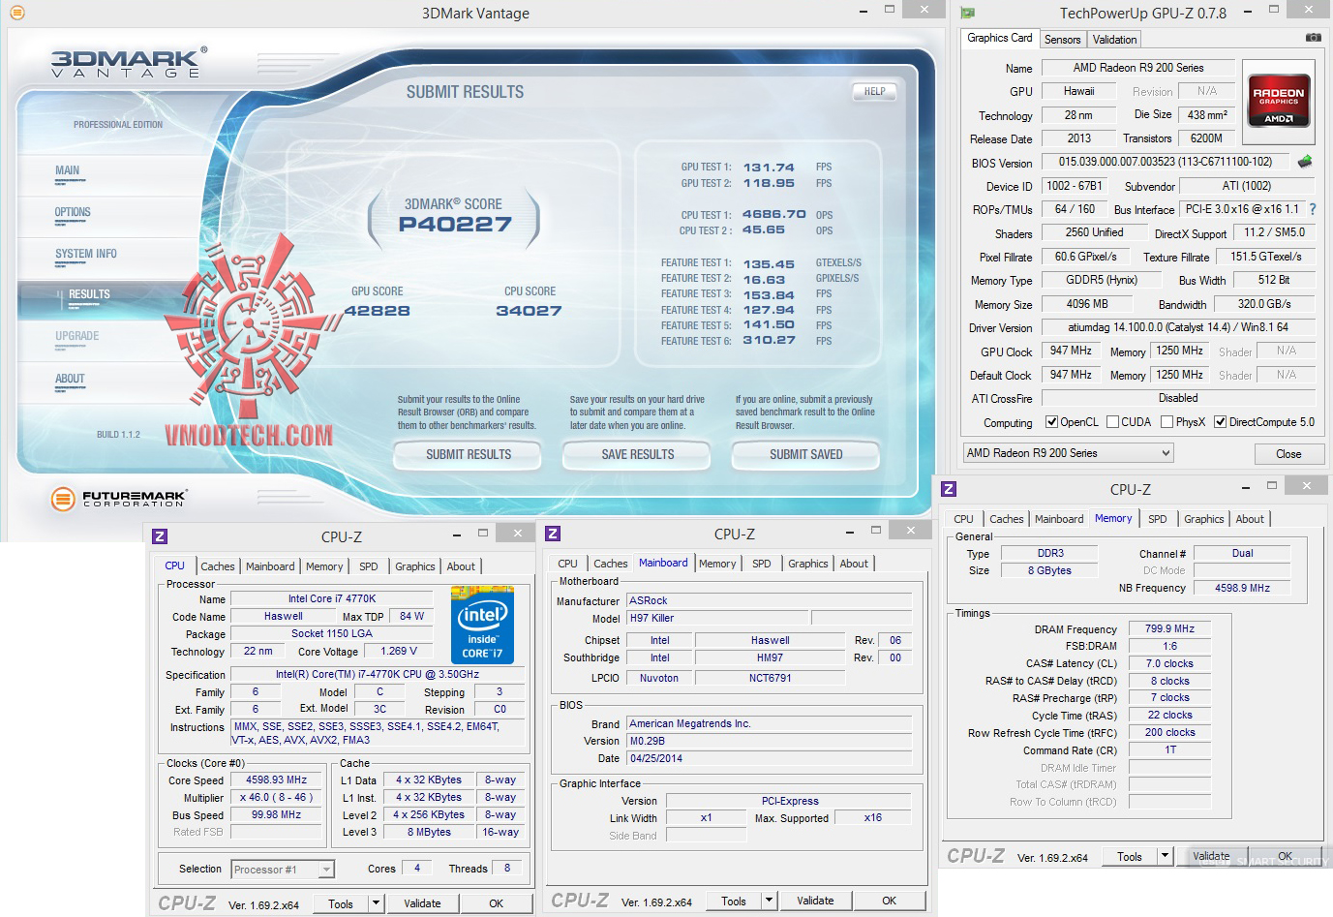Click the SAVE RESULTS button in 3DMark
Image resolution: width=1333 pixels, height=917 pixels.
(638, 454)
